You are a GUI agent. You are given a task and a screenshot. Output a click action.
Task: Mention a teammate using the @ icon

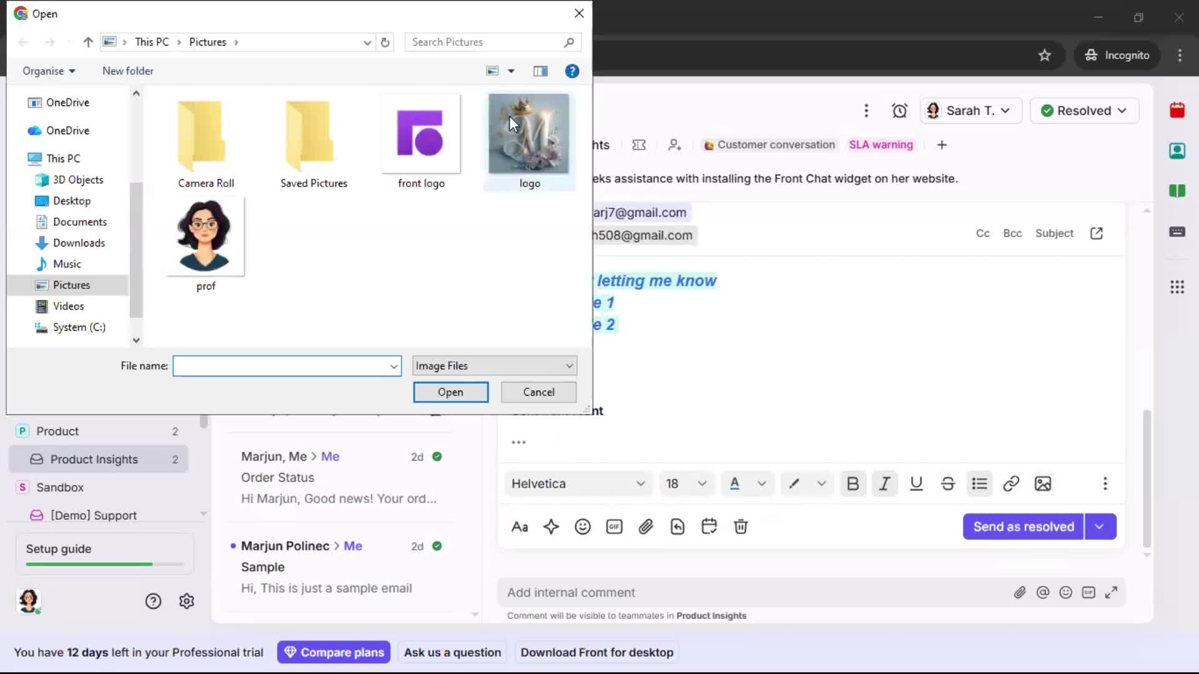click(x=1043, y=592)
